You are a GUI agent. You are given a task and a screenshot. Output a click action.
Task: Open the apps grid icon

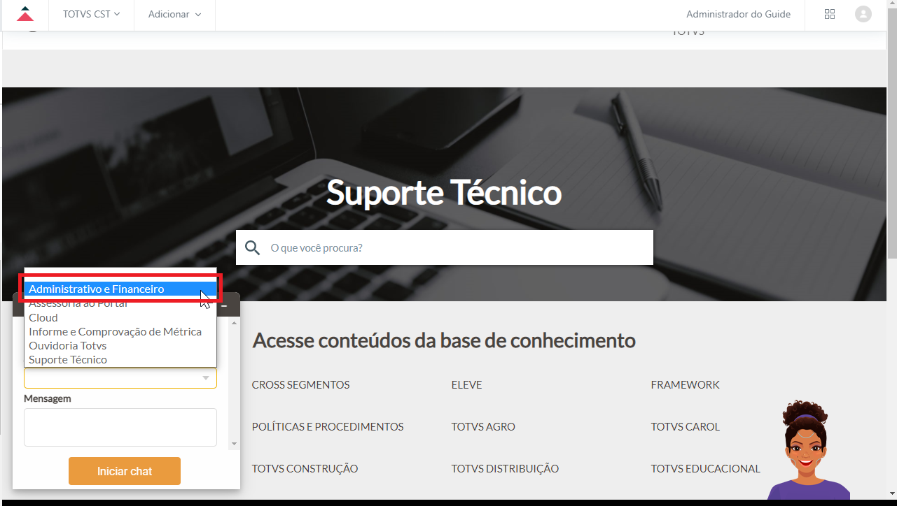pyautogui.click(x=830, y=14)
